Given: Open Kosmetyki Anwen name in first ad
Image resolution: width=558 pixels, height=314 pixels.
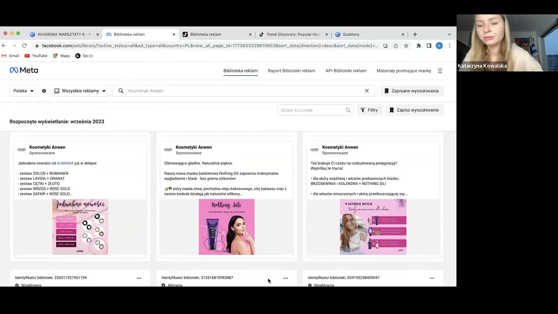Looking at the screenshot, I should click(47, 147).
